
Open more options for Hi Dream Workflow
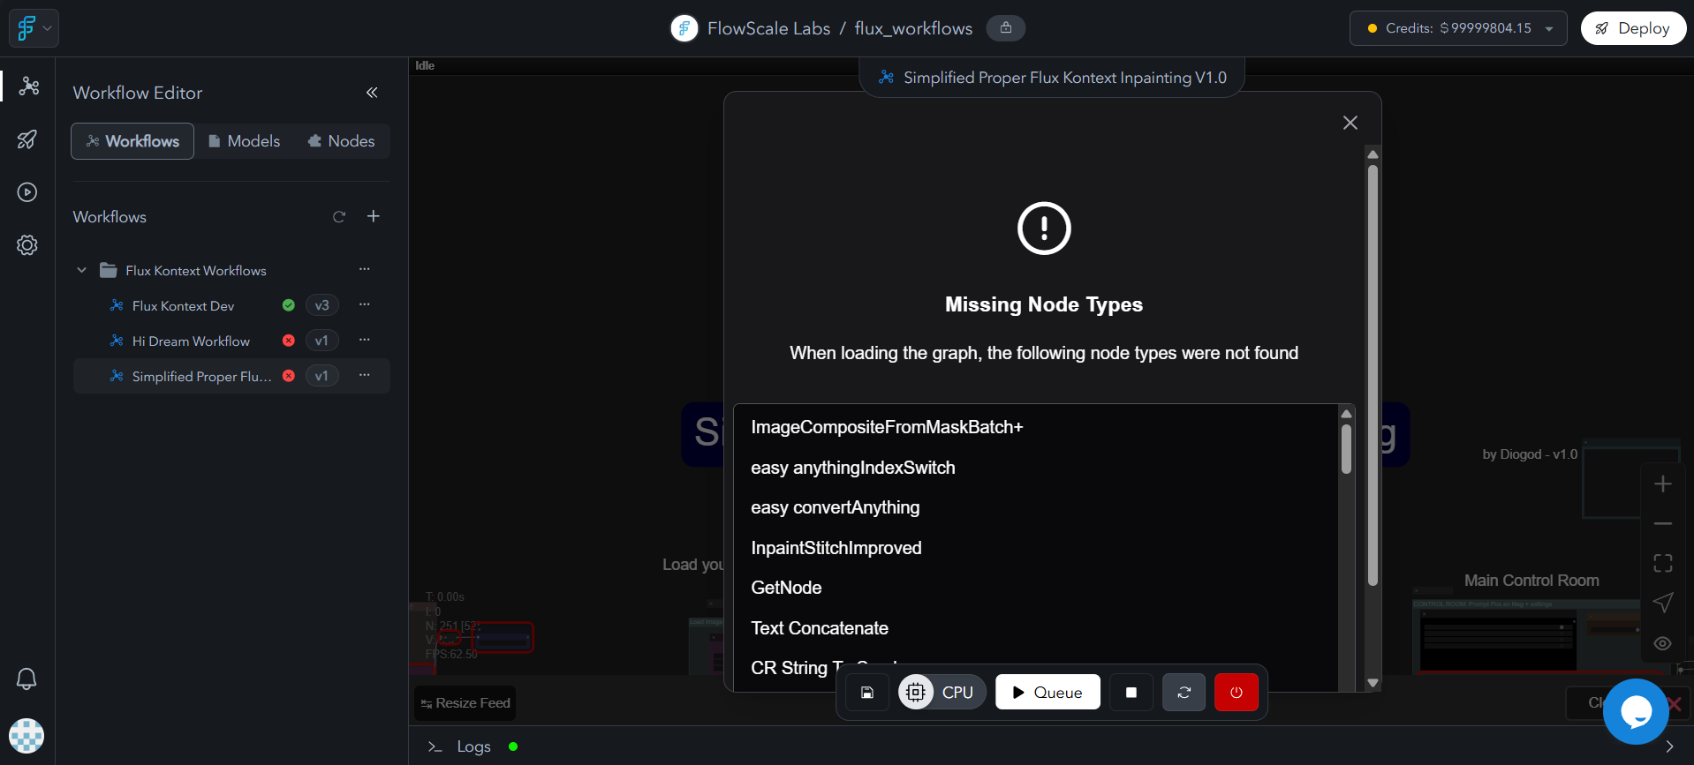pyautogui.click(x=364, y=340)
